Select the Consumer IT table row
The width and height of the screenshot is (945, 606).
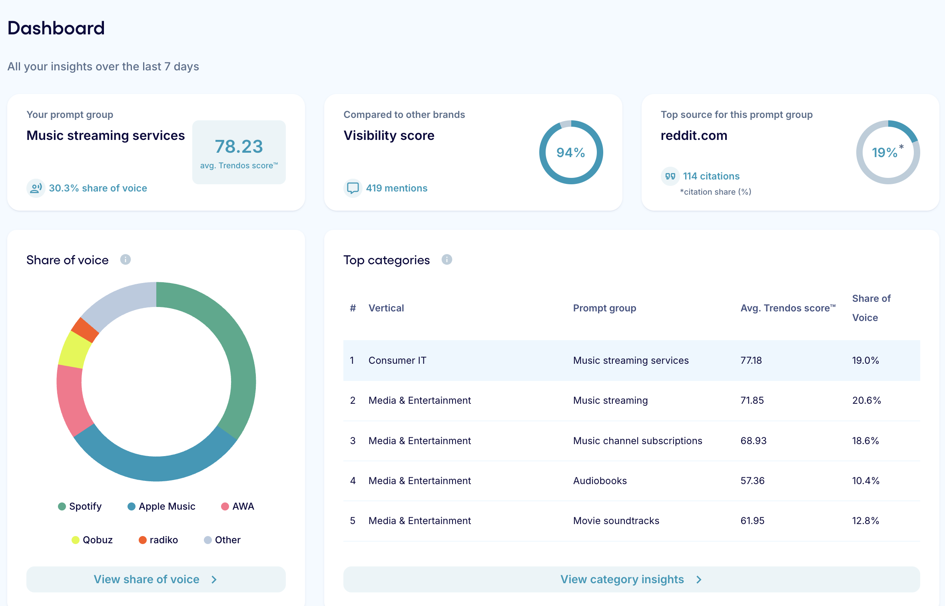(x=631, y=361)
